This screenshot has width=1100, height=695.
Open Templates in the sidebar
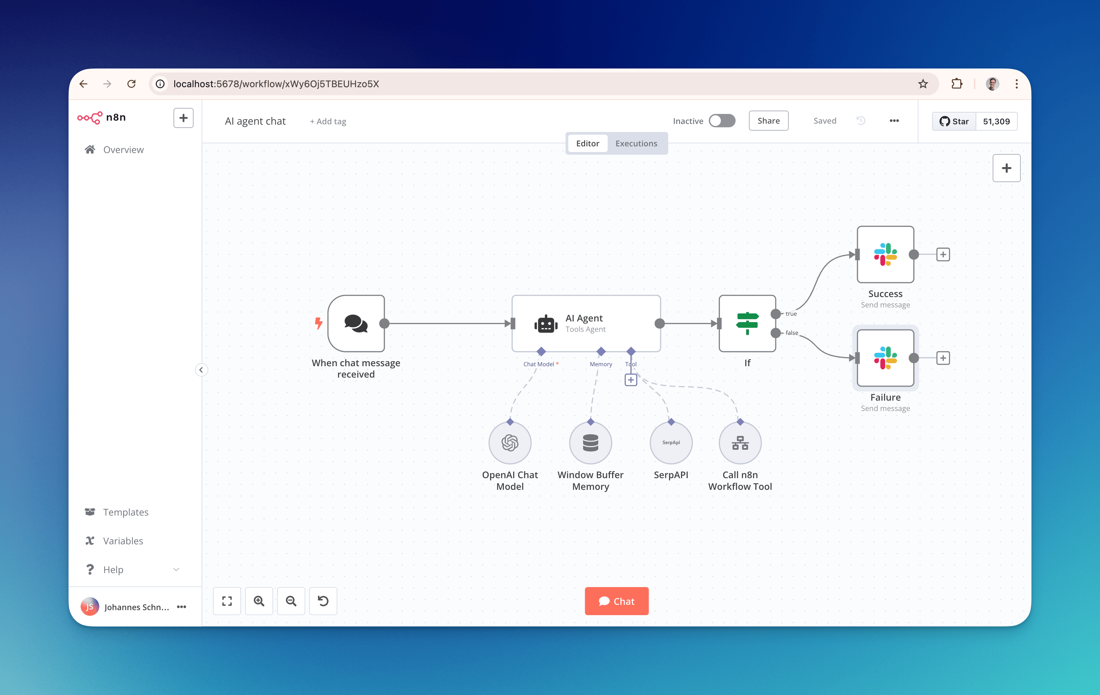tap(126, 512)
